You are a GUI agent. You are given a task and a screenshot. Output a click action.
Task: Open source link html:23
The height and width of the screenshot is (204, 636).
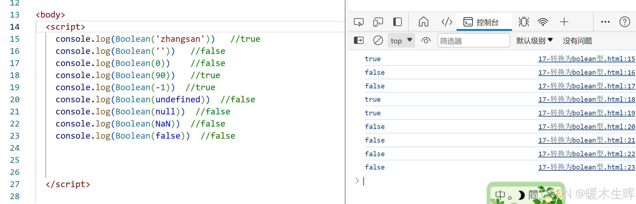[587, 167]
